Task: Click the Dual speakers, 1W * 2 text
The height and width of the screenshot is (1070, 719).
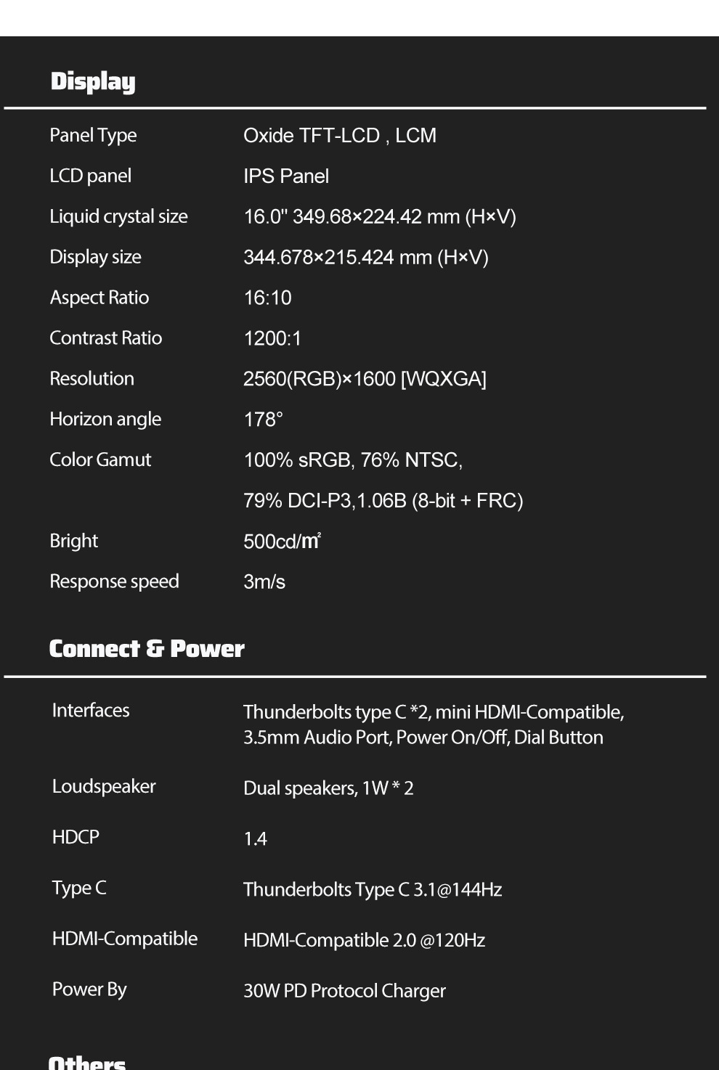Action: pyautogui.click(x=328, y=788)
